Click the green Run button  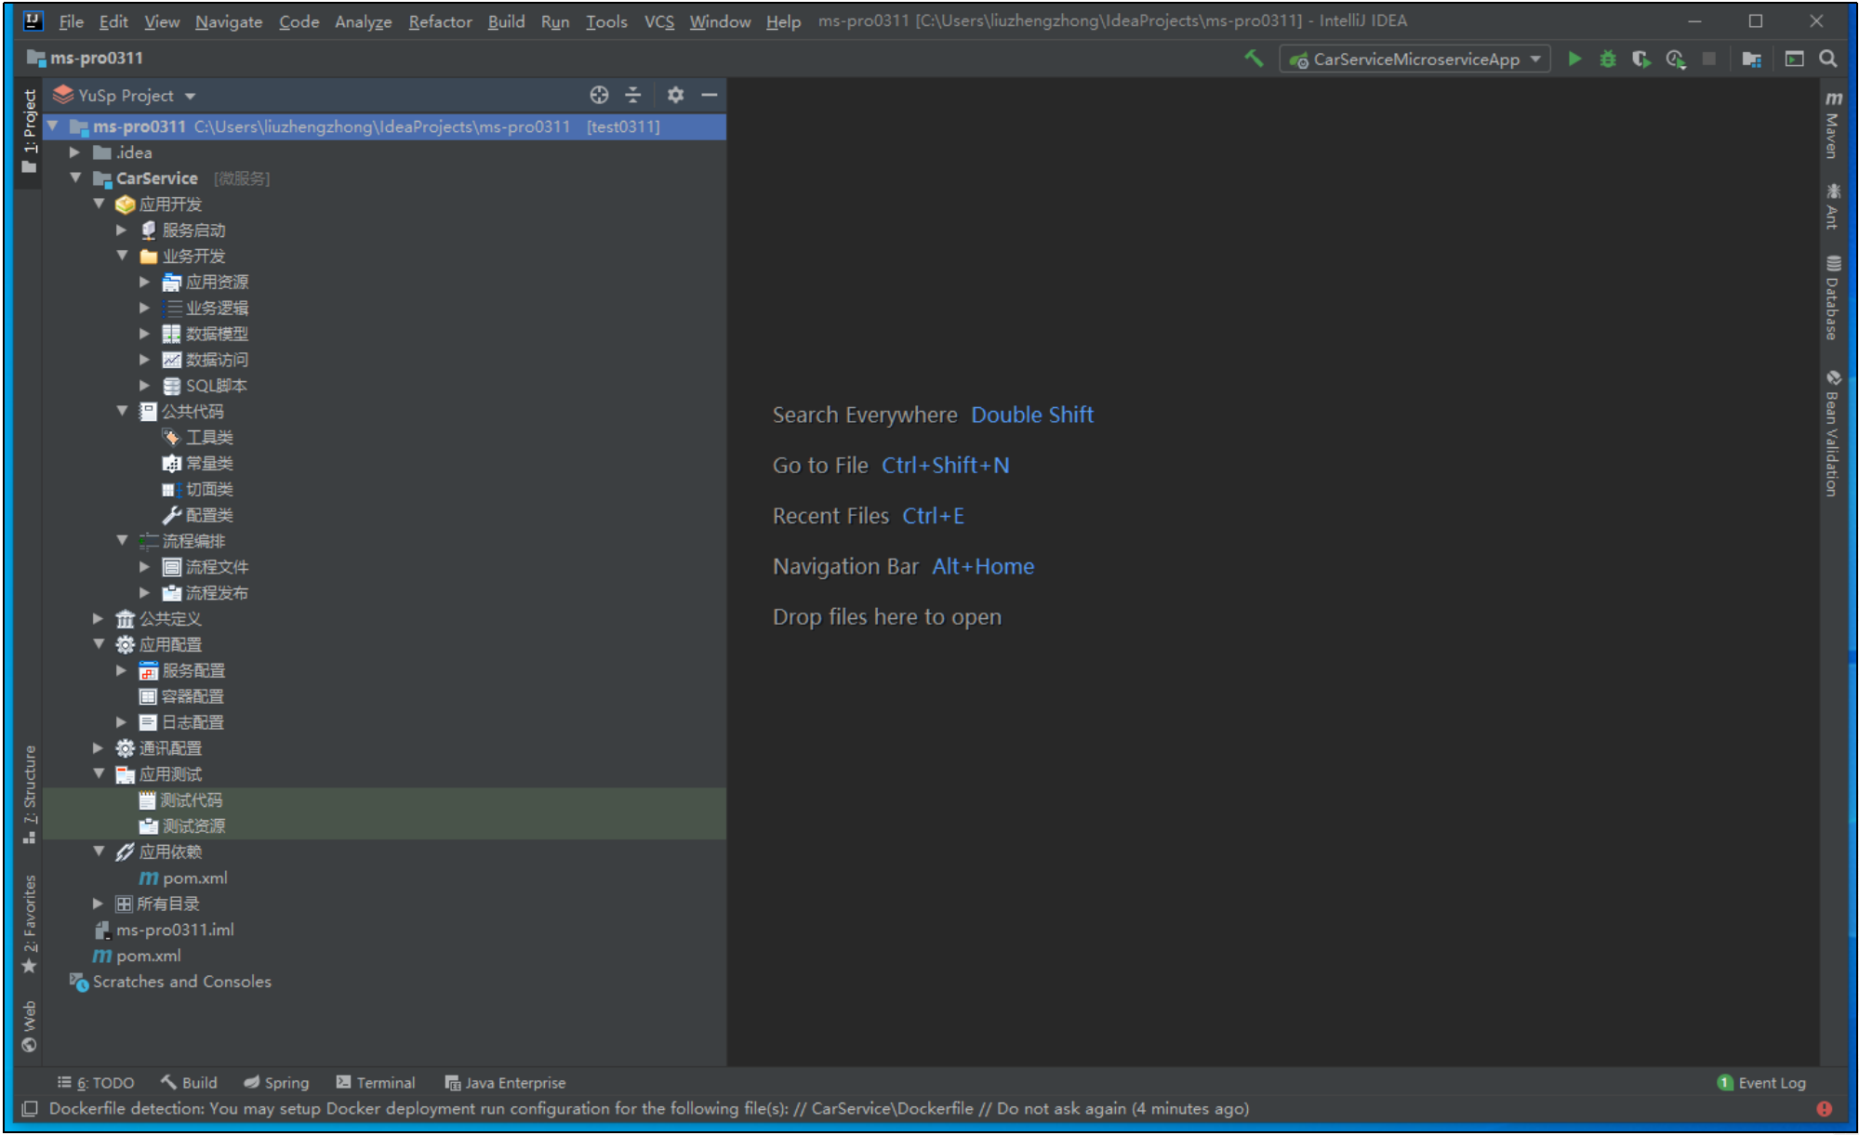click(x=1574, y=59)
